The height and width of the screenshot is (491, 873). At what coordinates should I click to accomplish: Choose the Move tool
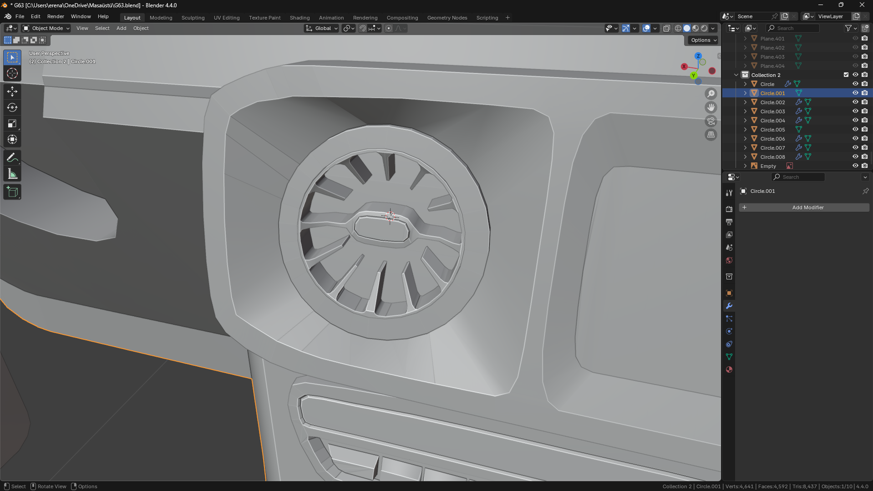point(12,92)
